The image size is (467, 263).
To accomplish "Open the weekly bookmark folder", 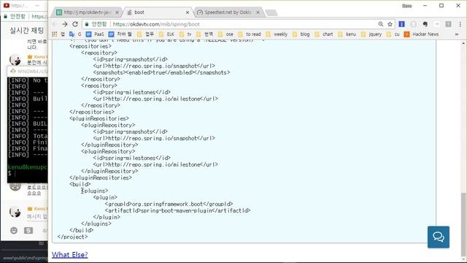I will click(x=277, y=34).
